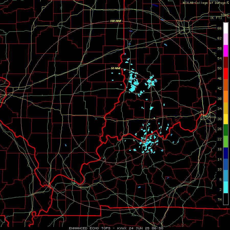This screenshot has width=230, height=230.
Task: Click the TOPS legend heading
Action: coord(225,15)
